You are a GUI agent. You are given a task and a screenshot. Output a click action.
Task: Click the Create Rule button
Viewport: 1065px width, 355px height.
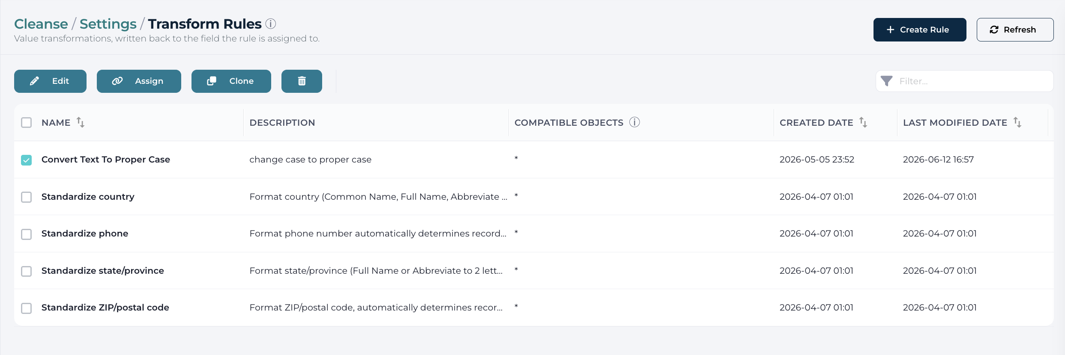tap(920, 30)
